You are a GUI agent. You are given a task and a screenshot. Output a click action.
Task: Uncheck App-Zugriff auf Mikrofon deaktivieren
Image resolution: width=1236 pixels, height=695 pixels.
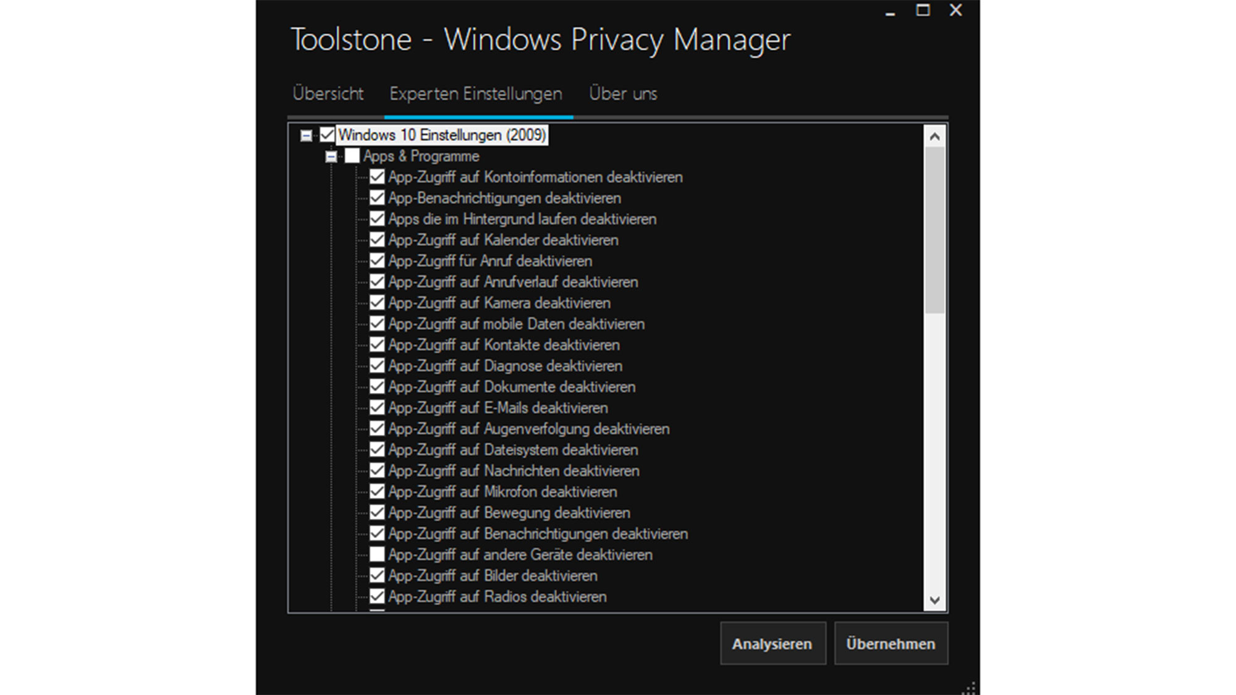[377, 492]
